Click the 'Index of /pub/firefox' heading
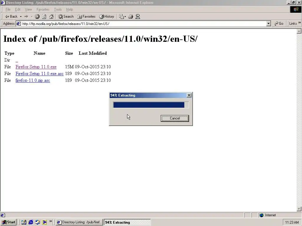The height and width of the screenshot is (226, 302). coord(100,39)
